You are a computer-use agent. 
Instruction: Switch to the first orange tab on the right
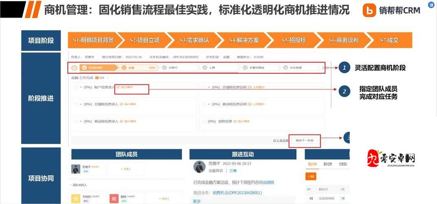click(x=312, y=164)
